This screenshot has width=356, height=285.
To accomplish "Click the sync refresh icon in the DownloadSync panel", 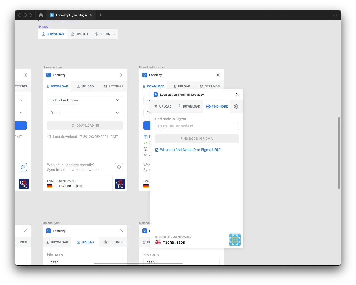I will pyautogui.click(x=119, y=167).
